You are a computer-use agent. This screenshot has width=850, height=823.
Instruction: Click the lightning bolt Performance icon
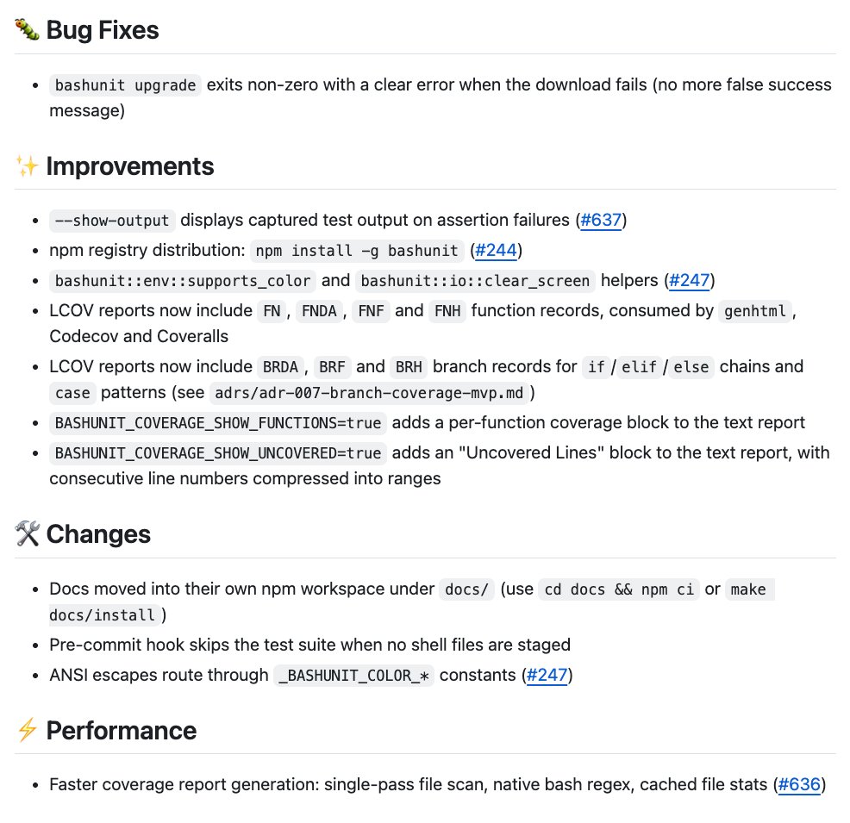(27, 730)
